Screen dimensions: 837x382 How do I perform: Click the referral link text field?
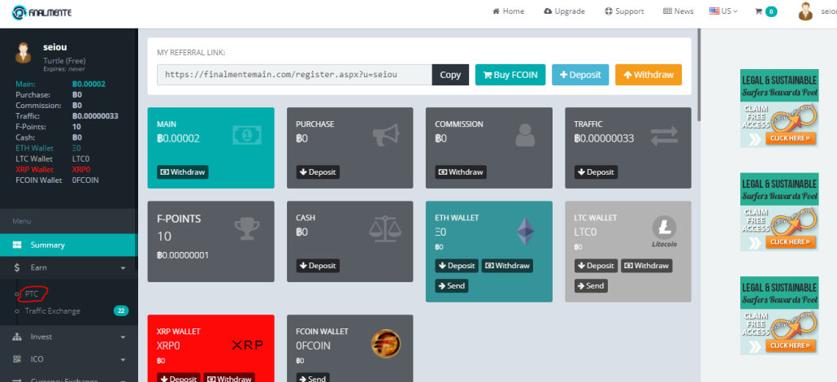(x=295, y=75)
